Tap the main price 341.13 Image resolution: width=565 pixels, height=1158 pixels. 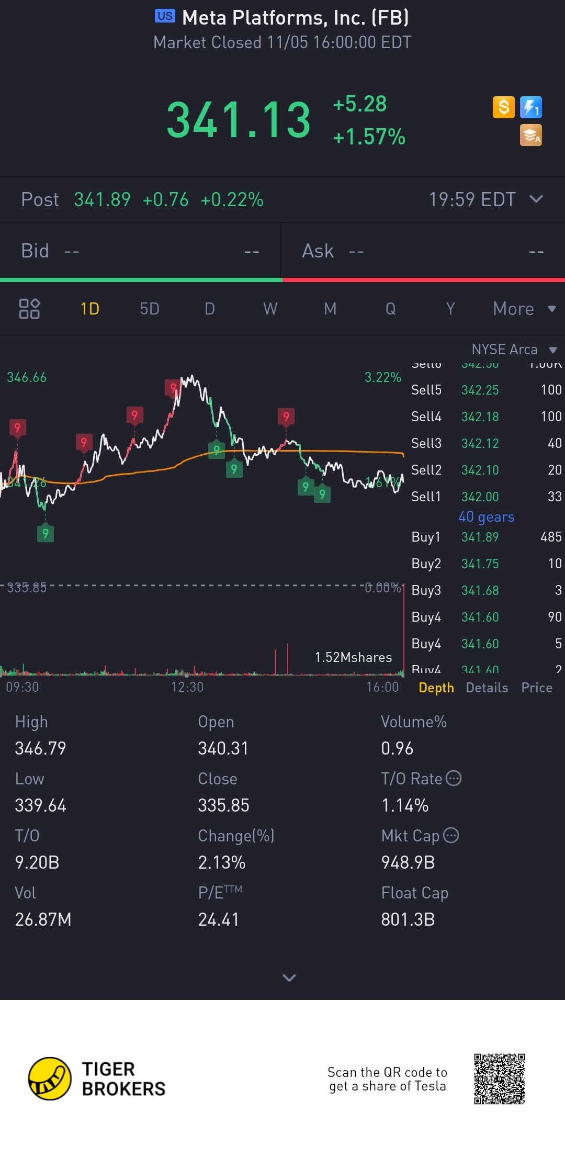[239, 120]
